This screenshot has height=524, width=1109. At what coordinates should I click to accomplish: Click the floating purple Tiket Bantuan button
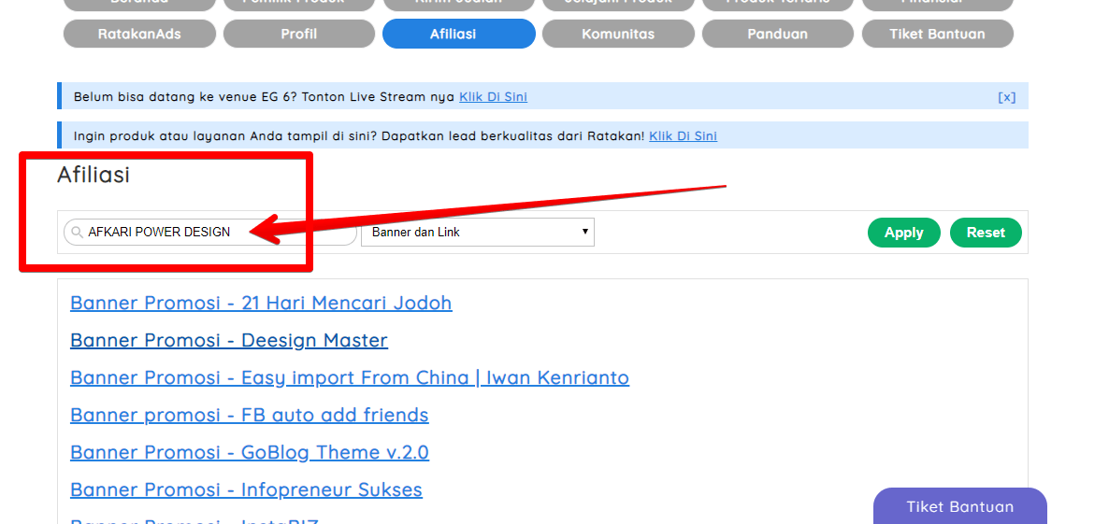[x=959, y=506]
